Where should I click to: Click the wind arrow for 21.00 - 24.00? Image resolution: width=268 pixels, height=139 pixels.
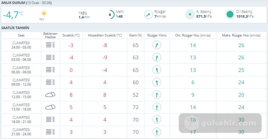pos(157,132)
